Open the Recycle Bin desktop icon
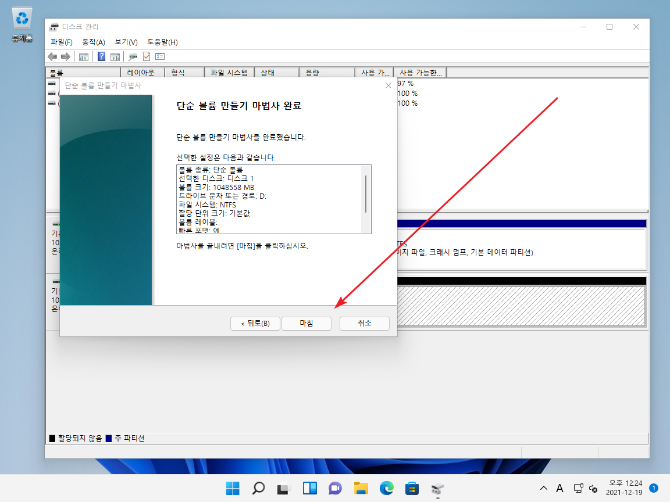Viewport: 670px width, 502px height. [22, 24]
